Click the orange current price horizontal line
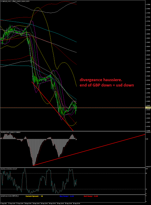This screenshot has width=151, height=205. [73, 108]
